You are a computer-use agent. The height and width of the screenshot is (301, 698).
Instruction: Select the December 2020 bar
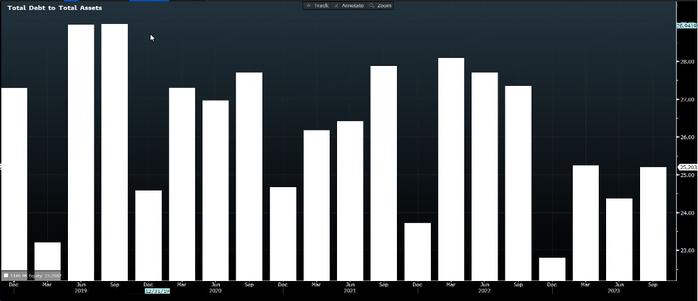coord(283,234)
